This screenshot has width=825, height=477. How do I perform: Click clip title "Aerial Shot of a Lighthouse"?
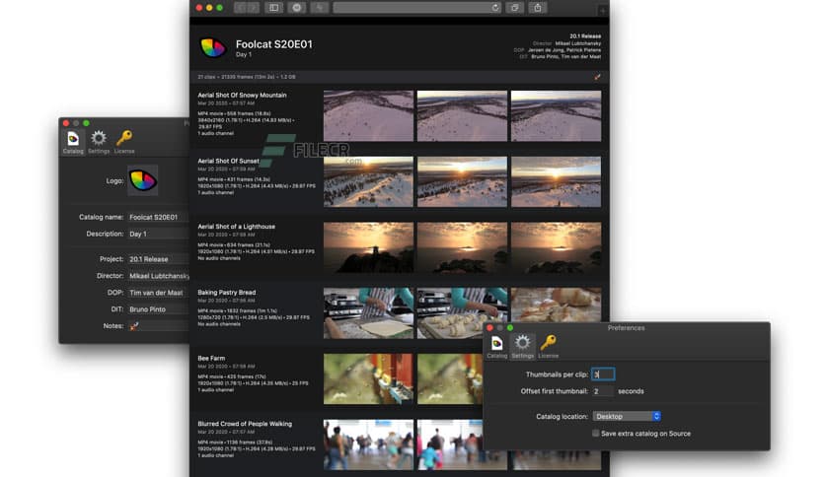click(236, 227)
